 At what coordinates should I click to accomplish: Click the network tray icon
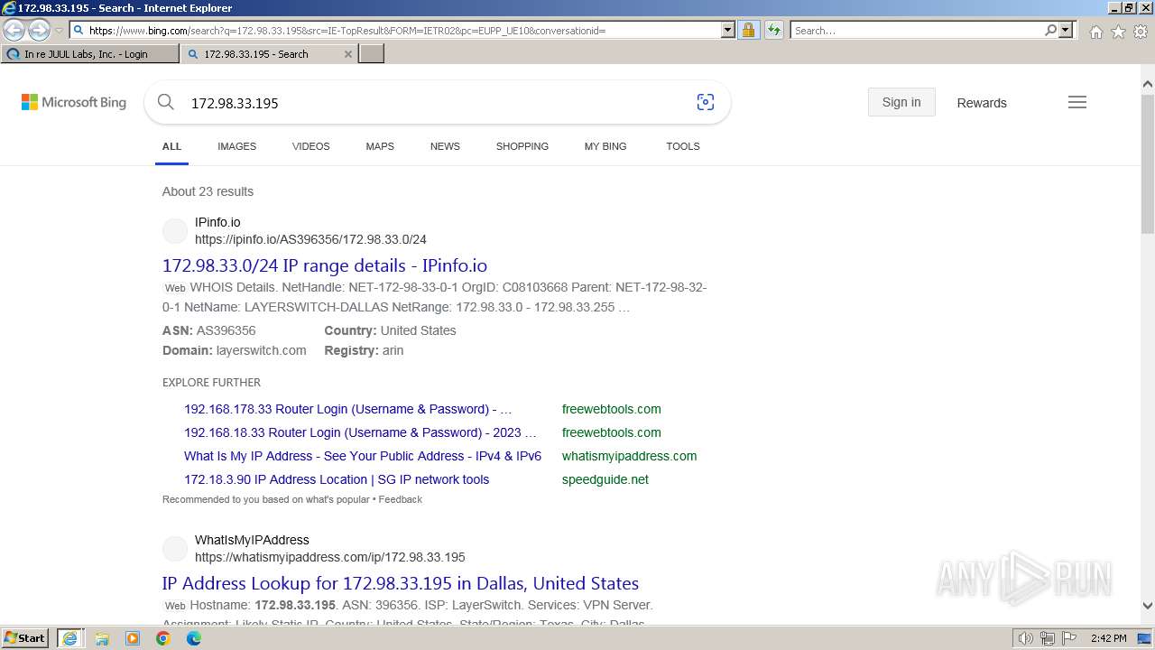[1048, 638]
